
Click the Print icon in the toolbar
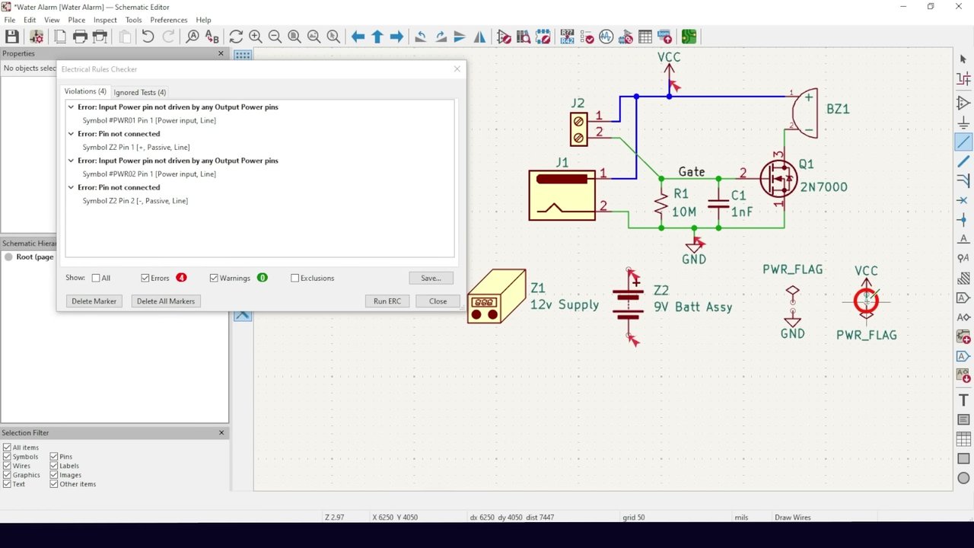tap(80, 37)
